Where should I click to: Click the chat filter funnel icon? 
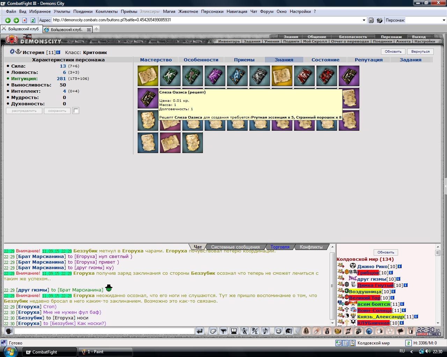tap(223, 331)
